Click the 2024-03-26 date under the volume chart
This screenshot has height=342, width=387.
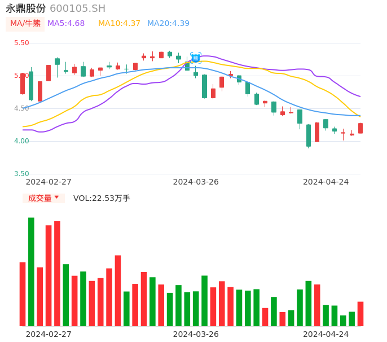coord(196,334)
